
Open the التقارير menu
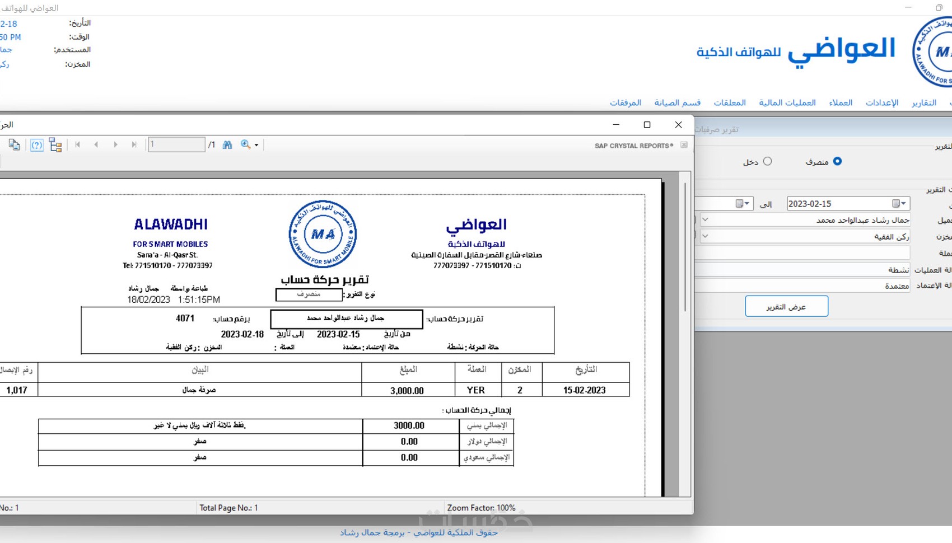click(x=924, y=102)
